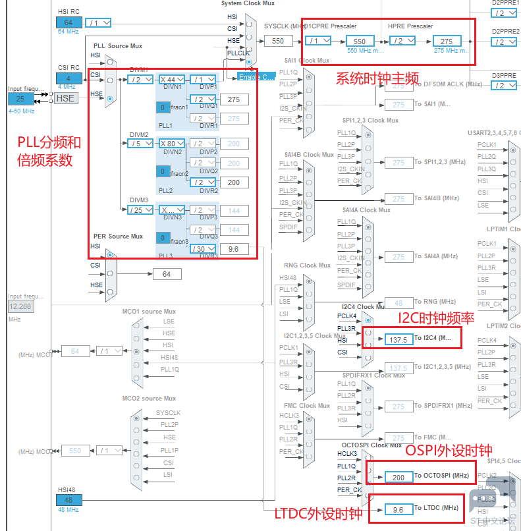Click the fracn3 value field

[163, 238]
